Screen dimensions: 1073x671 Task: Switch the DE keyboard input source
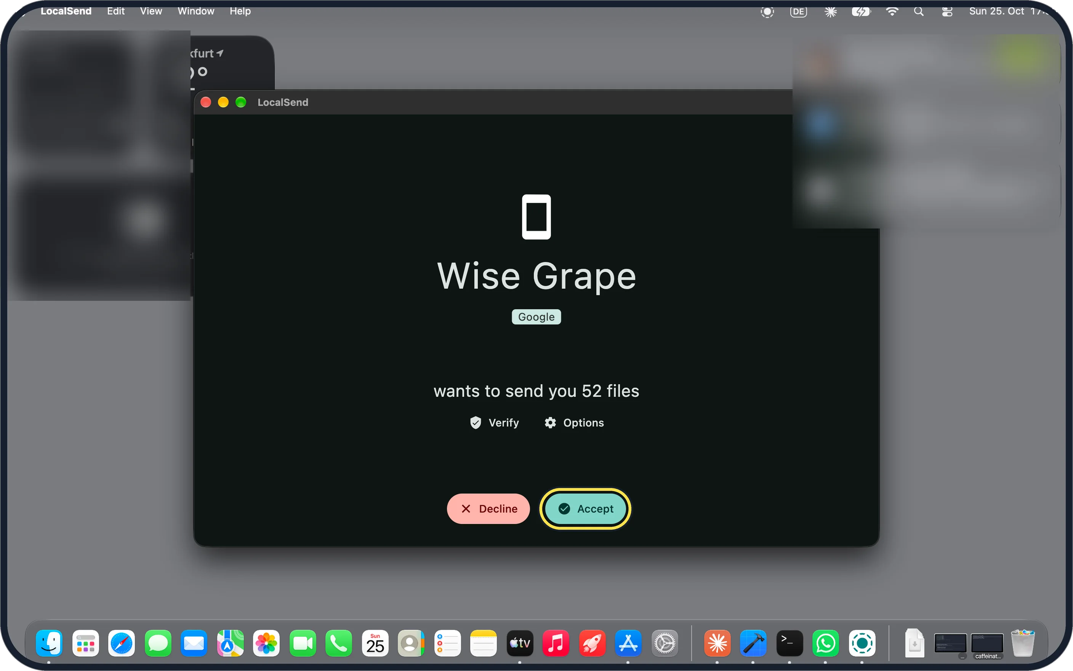(798, 11)
